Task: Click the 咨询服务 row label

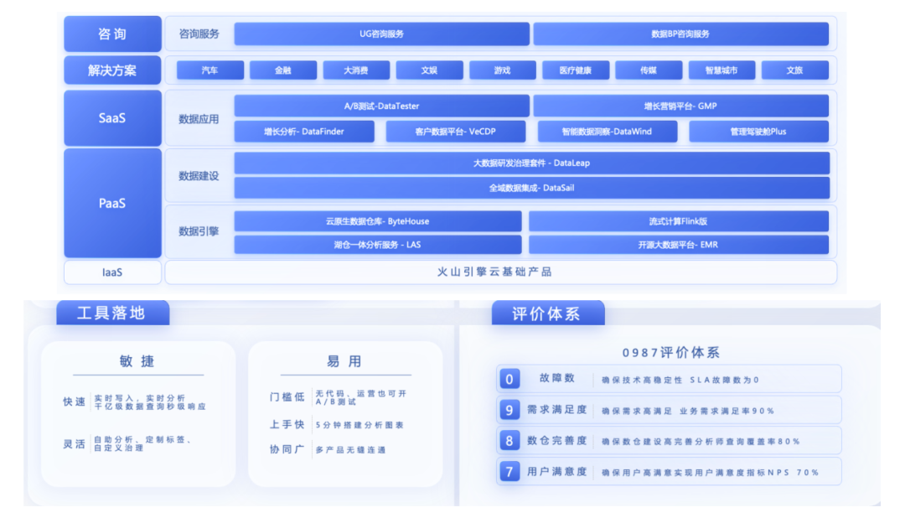Action: tap(199, 34)
